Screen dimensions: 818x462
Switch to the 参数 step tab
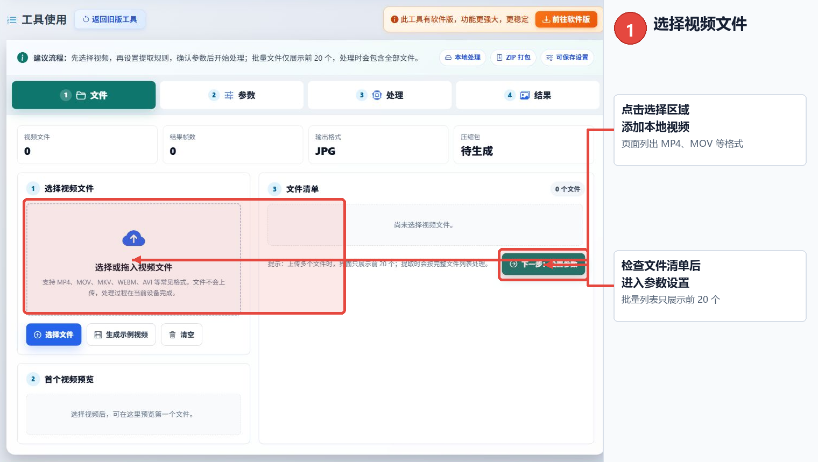[232, 95]
